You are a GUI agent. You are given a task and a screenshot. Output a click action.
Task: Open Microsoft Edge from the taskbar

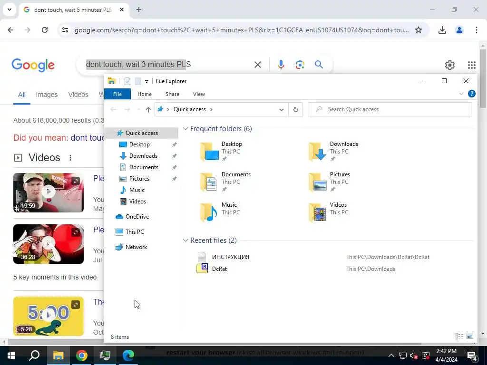tap(128, 355)
